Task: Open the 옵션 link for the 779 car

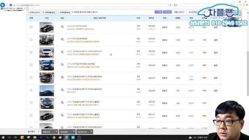Action: 216,40
